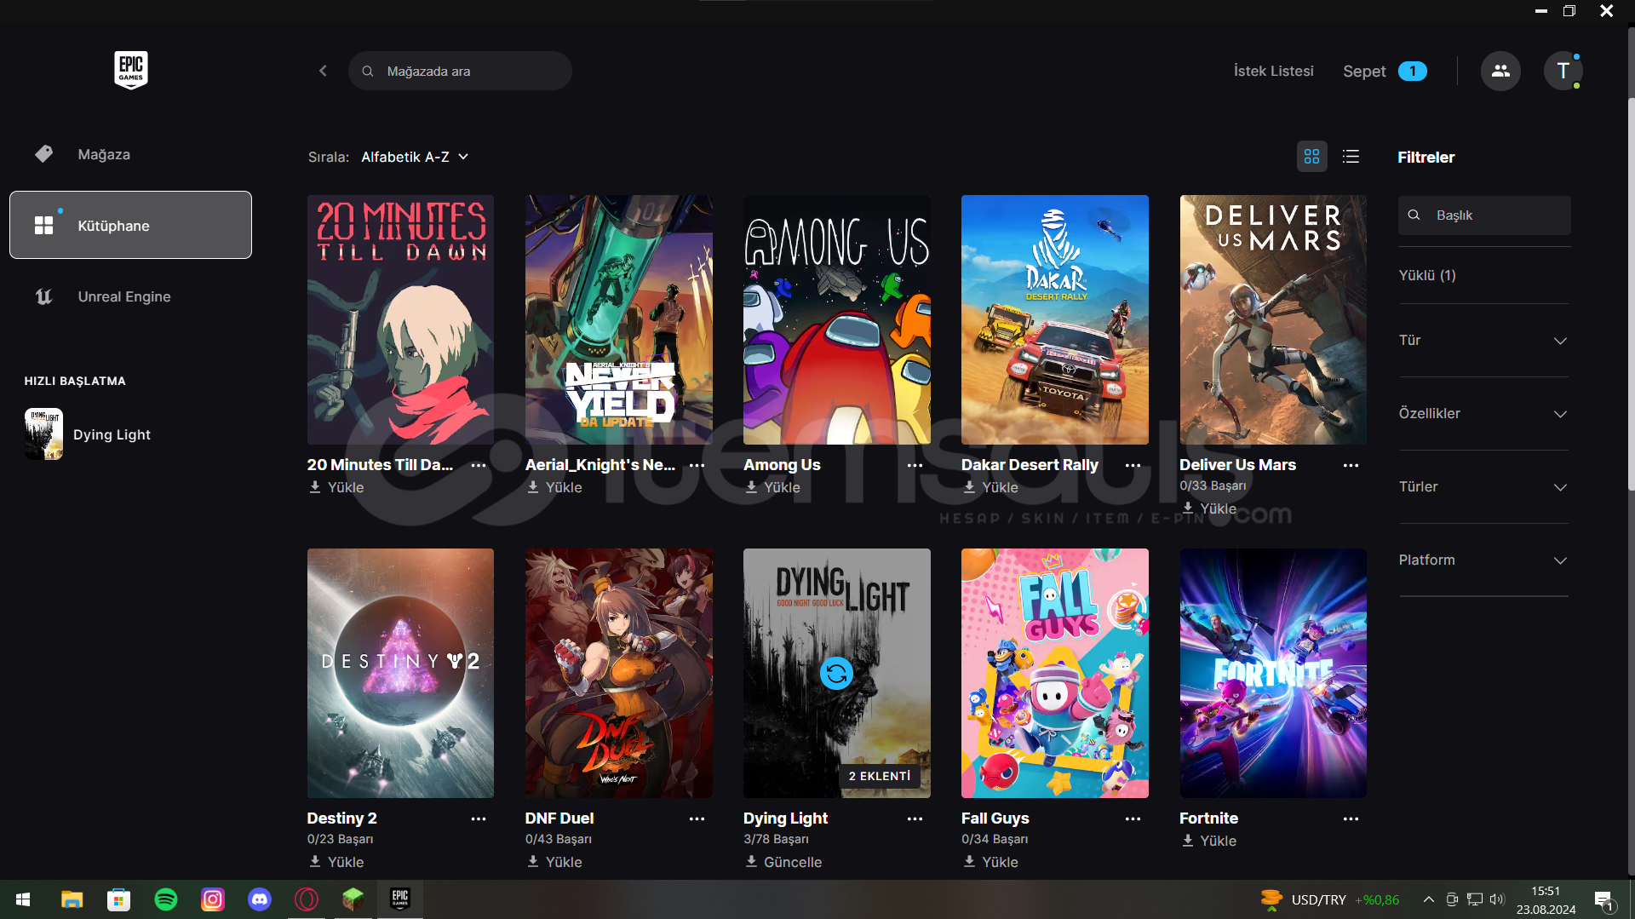Open Windows Start menu
1635x919 pixels.
23,899
